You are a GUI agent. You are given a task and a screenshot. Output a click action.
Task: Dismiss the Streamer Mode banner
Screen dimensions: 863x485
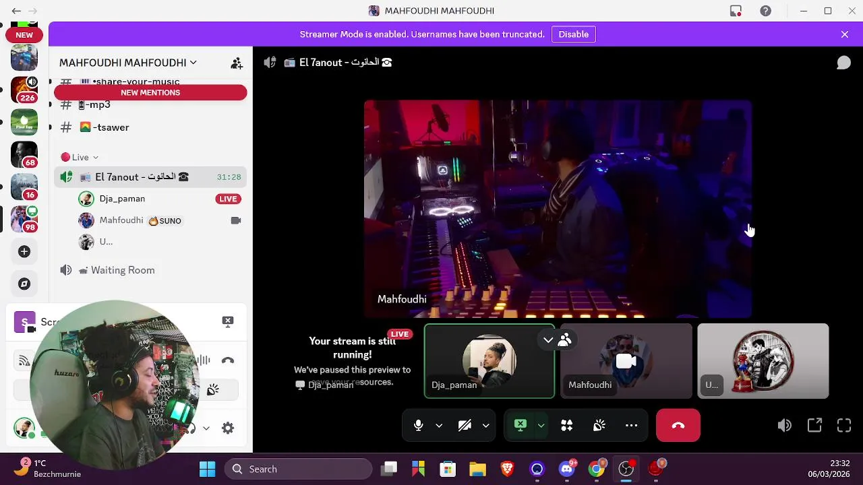pyautogui.click(x=845, y=34)
